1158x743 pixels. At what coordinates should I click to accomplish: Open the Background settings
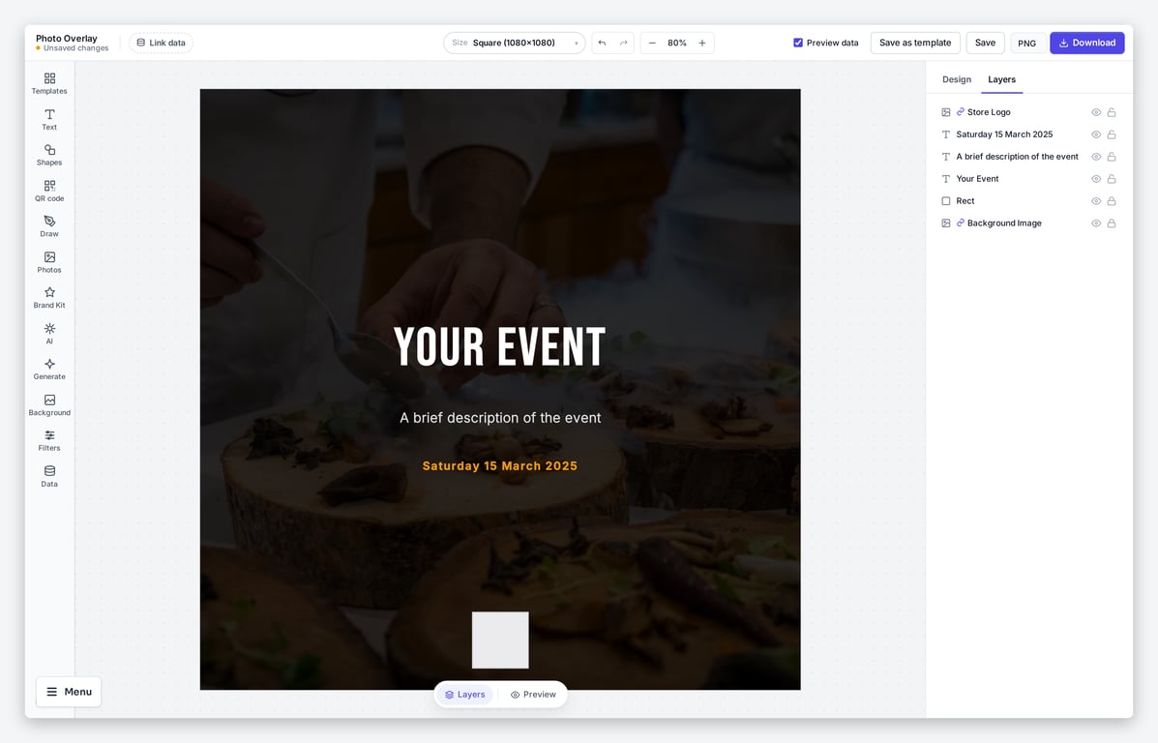coord(49,405)
